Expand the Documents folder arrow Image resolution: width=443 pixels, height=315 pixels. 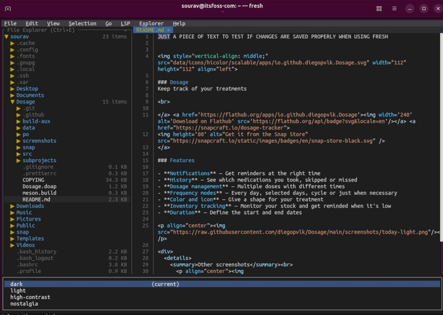point(12,95)
